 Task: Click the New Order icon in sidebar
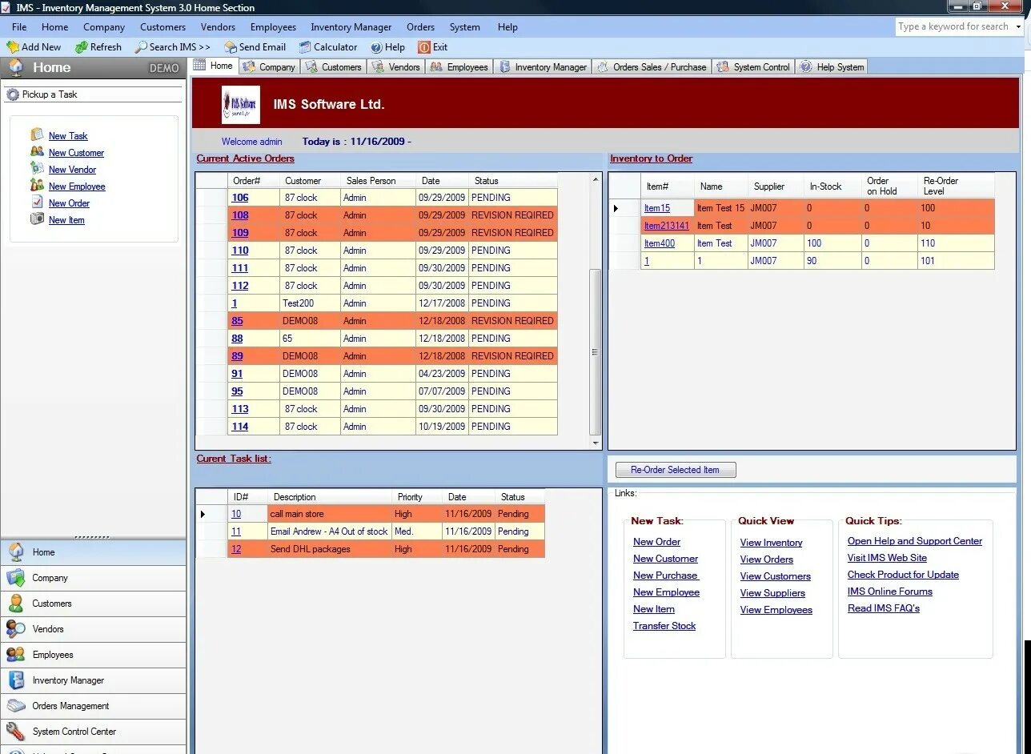pyautogui.click(x=37, y=202)
